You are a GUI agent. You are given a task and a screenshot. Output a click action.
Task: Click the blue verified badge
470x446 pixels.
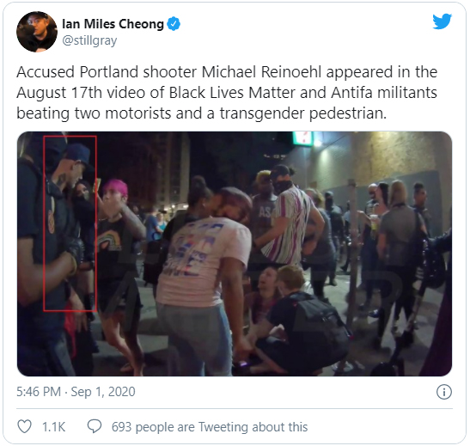click(x=174, y=24)
